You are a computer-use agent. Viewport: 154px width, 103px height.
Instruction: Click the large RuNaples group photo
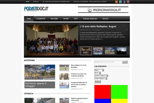click(x=52, y=40)
